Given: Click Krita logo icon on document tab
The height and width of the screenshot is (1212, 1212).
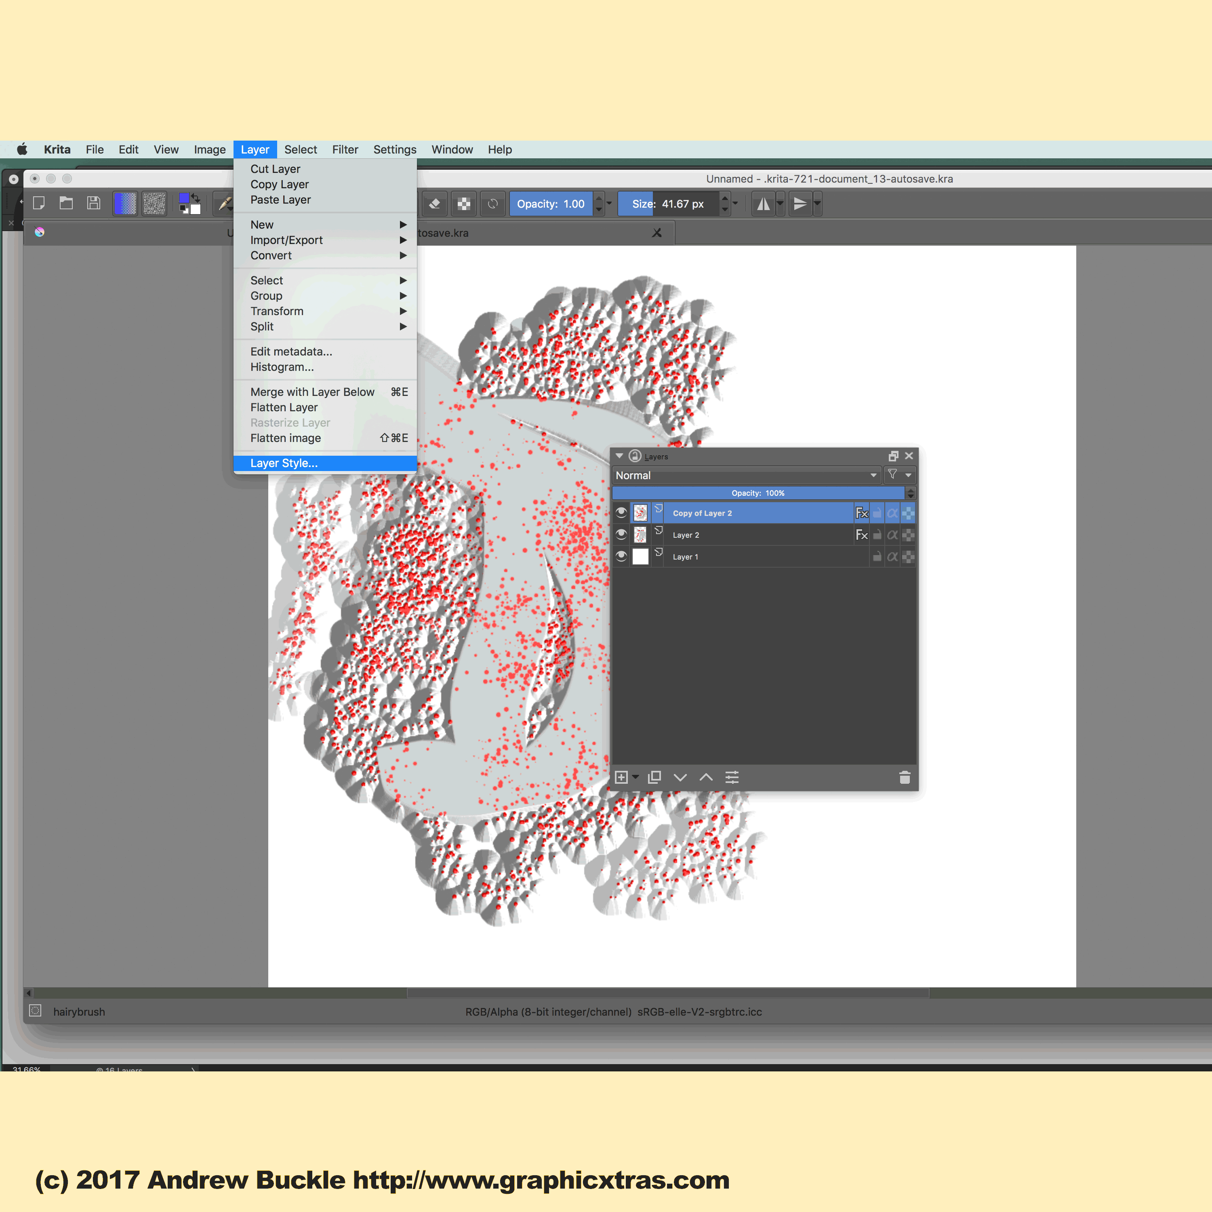Looking at the screenshot, I should (x=40, y=232).
